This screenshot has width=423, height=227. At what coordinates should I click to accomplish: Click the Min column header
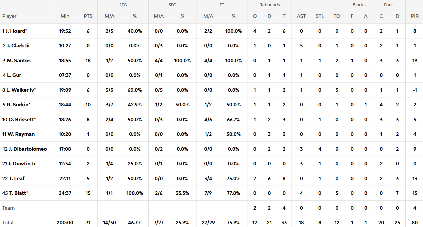coord(65,16)
